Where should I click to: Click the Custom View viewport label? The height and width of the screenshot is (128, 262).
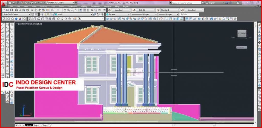[x=25, y=24]
